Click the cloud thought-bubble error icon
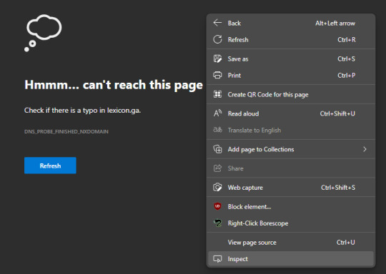Viewport: 386px width, 274px height. click(x=43, y=33)
